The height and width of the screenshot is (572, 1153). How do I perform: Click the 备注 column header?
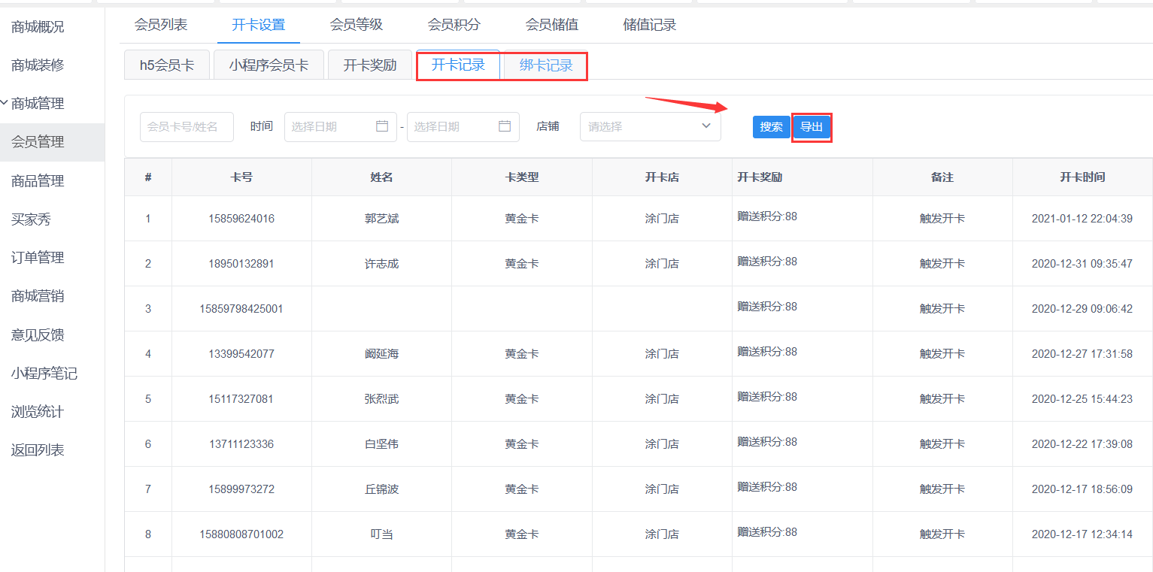942,177
